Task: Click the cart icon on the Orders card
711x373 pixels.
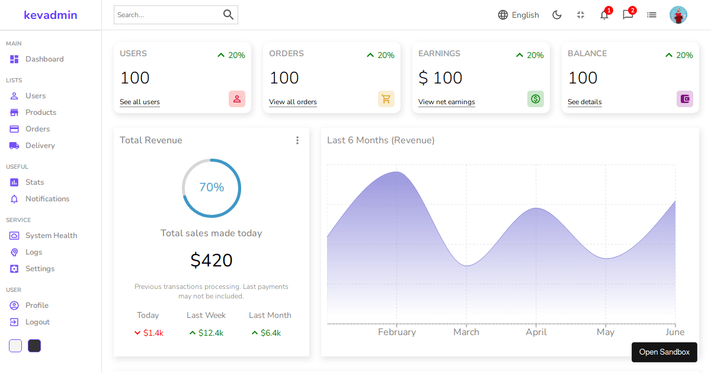Action: click(x=386, y=99)
